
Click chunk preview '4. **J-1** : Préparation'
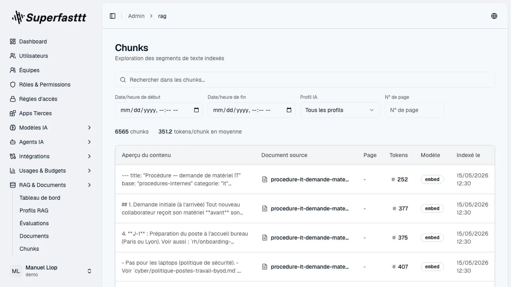coord(185,238)
